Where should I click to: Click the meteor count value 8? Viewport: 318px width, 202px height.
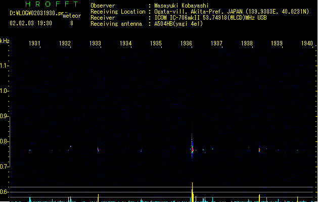(72, 23)
